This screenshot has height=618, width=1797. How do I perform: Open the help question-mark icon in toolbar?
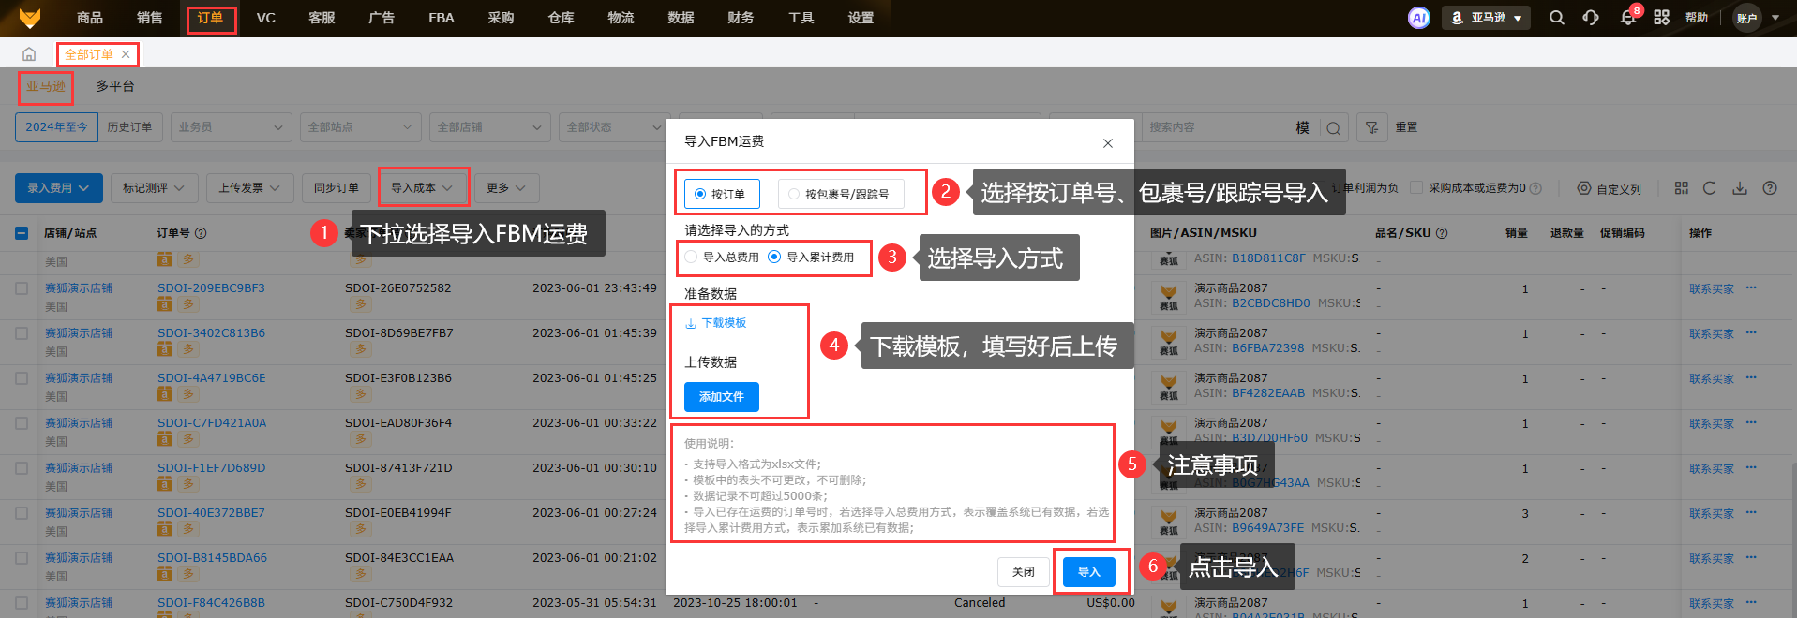tap(1770, 188)
